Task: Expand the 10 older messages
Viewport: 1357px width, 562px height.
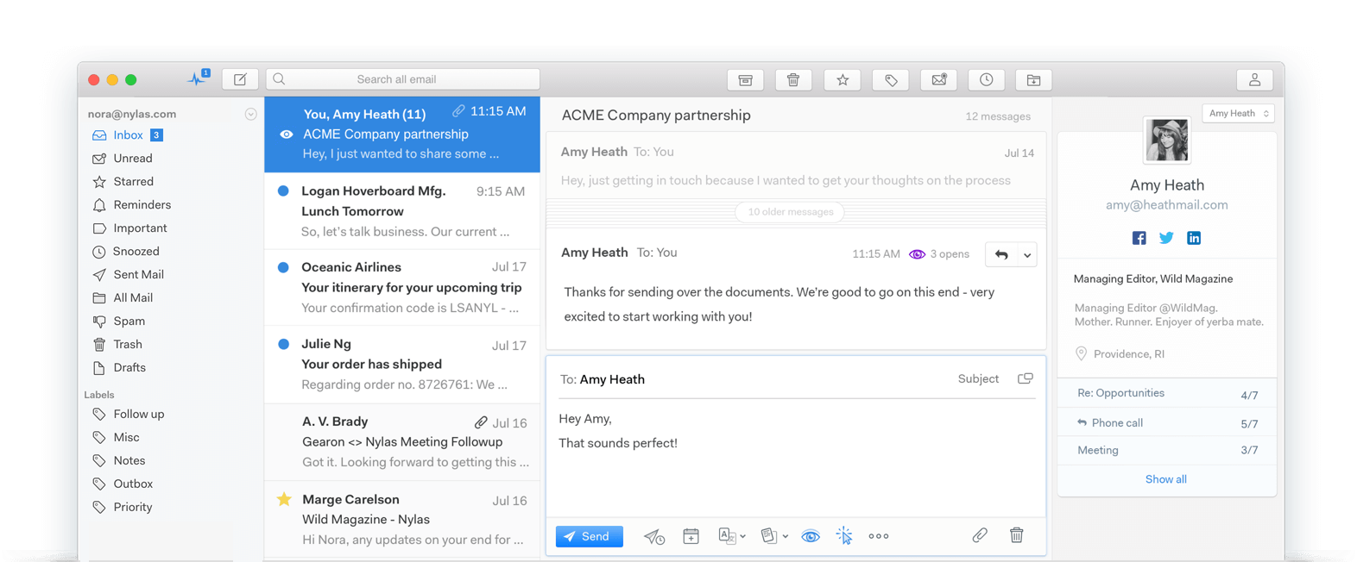Action: pos(790,212)
